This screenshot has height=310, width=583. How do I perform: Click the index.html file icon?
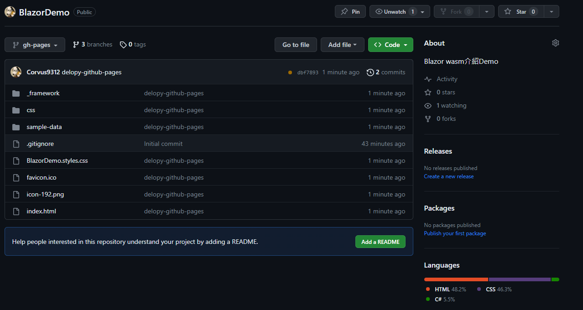click(16, 211)
